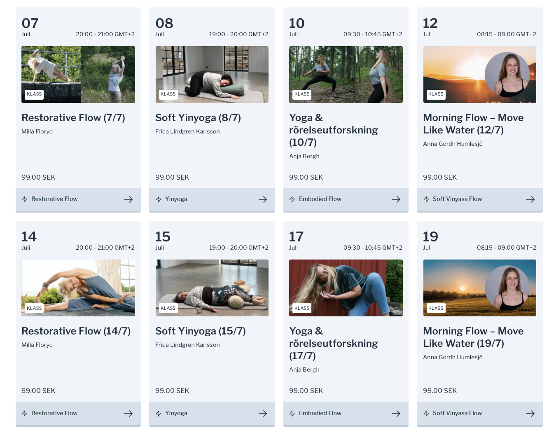Click arrow icon on Restorative Flow (14/7) card
Image resolution: width=556 pixels, height=435 pixels.
tap(128, 414)
